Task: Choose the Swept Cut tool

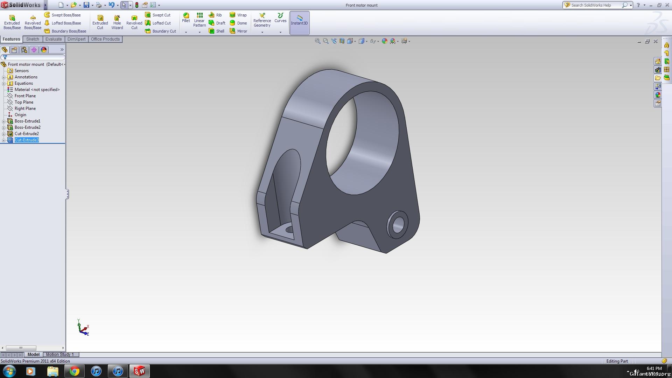Action: 158,15
